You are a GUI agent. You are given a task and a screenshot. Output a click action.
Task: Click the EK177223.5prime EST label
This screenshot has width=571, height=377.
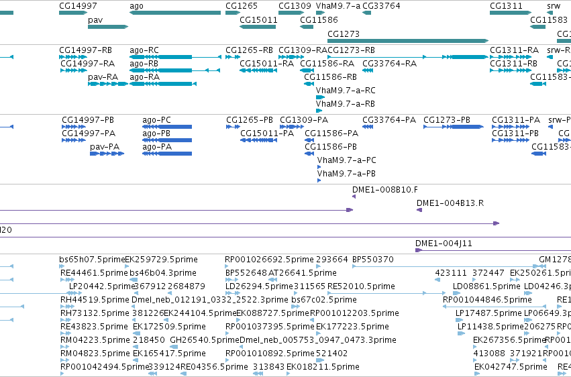pos(352,327)
